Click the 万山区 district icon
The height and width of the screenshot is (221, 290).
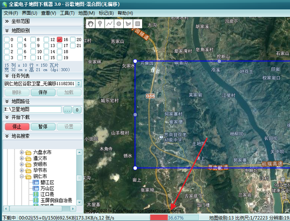click(36, 188)
